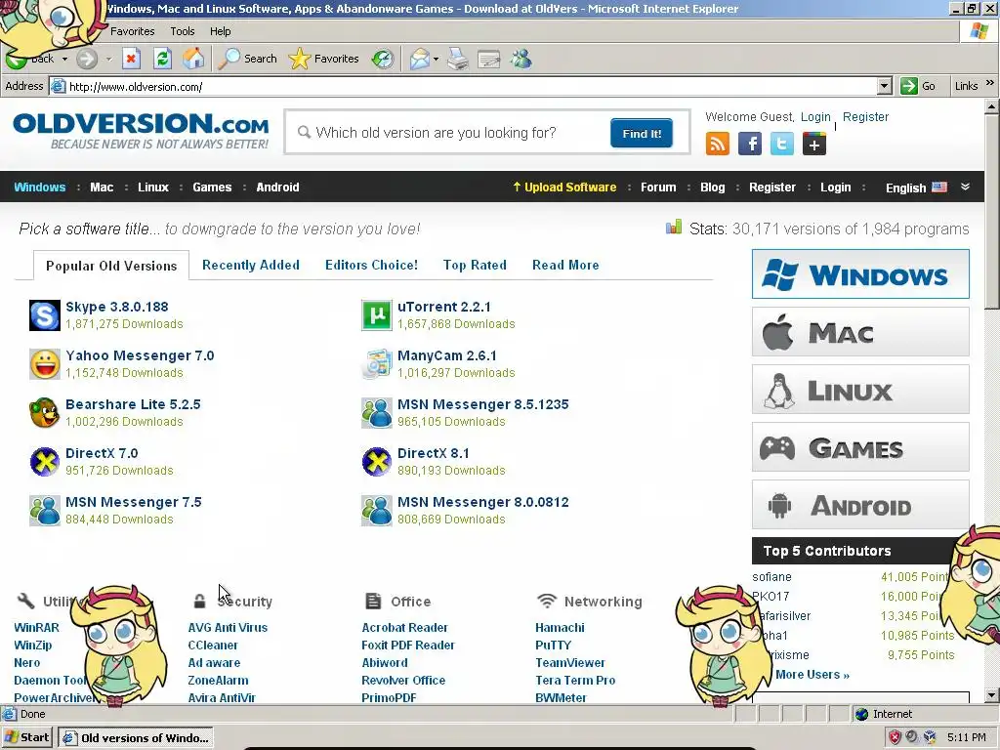The image size is (1000, 750).
Task: Open the Games link in navigation bar
Action: (x=212, y=187)
